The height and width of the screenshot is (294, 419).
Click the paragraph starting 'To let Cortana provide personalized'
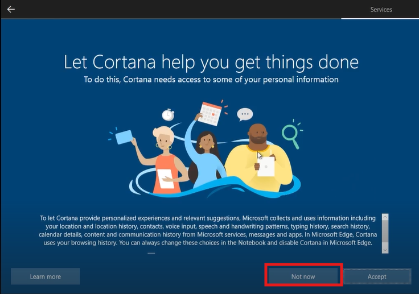pos(208,230)
